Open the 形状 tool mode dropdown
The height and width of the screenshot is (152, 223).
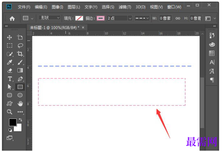[x=49, y=18]
